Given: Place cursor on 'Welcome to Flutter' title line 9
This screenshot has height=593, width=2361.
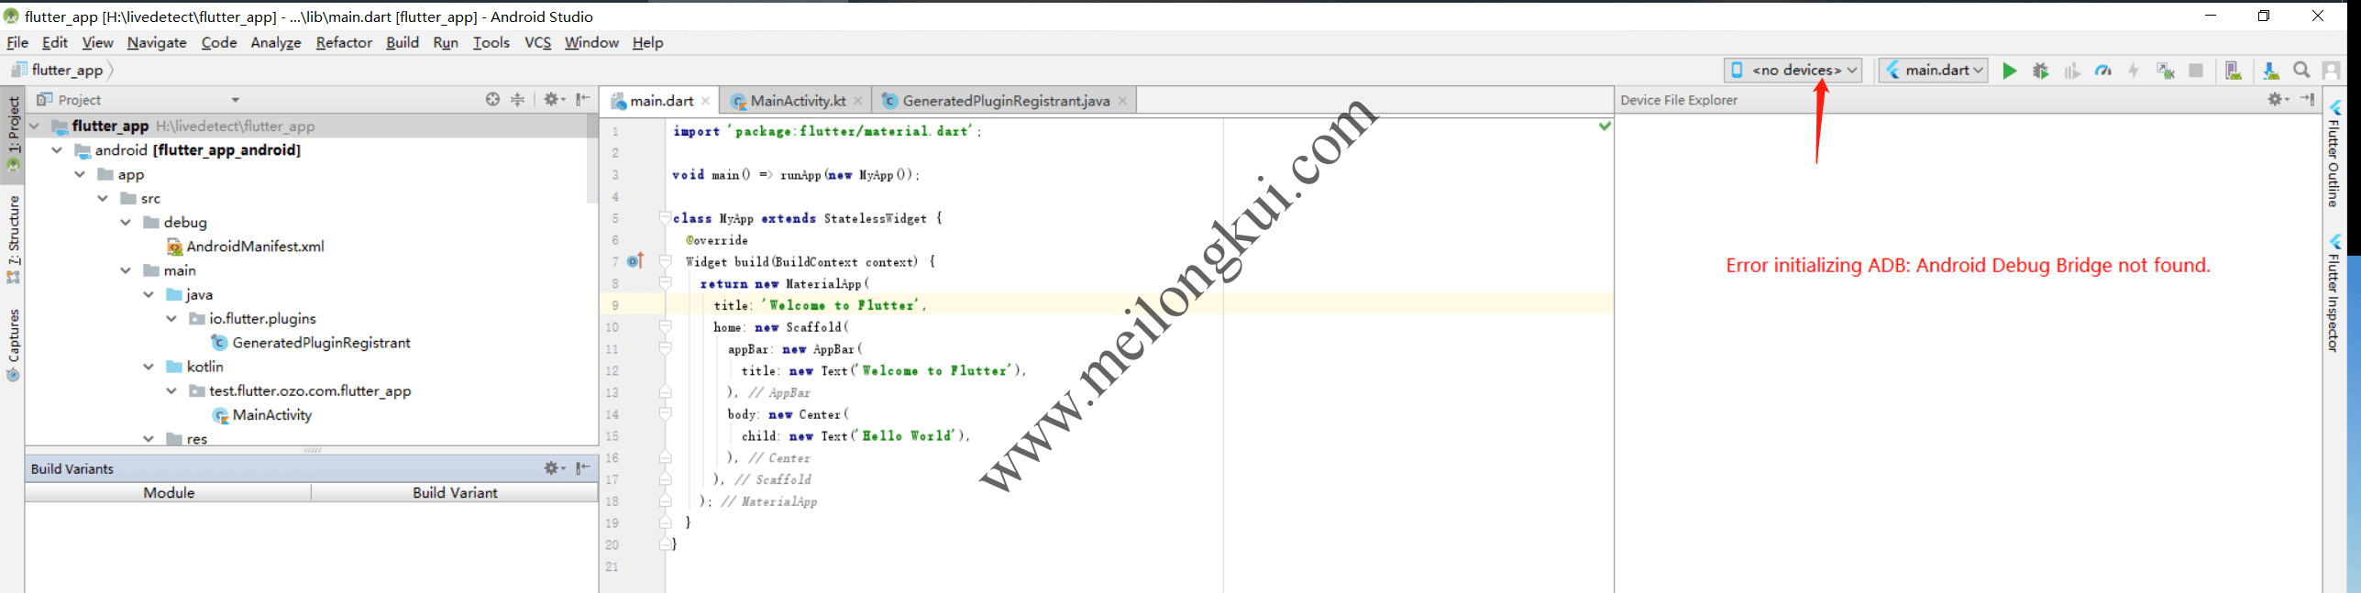Looking at the screenshot, I should [842, 305].
